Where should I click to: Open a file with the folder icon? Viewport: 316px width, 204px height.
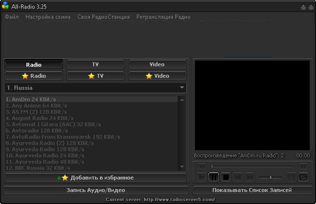(x=304, y=178)
